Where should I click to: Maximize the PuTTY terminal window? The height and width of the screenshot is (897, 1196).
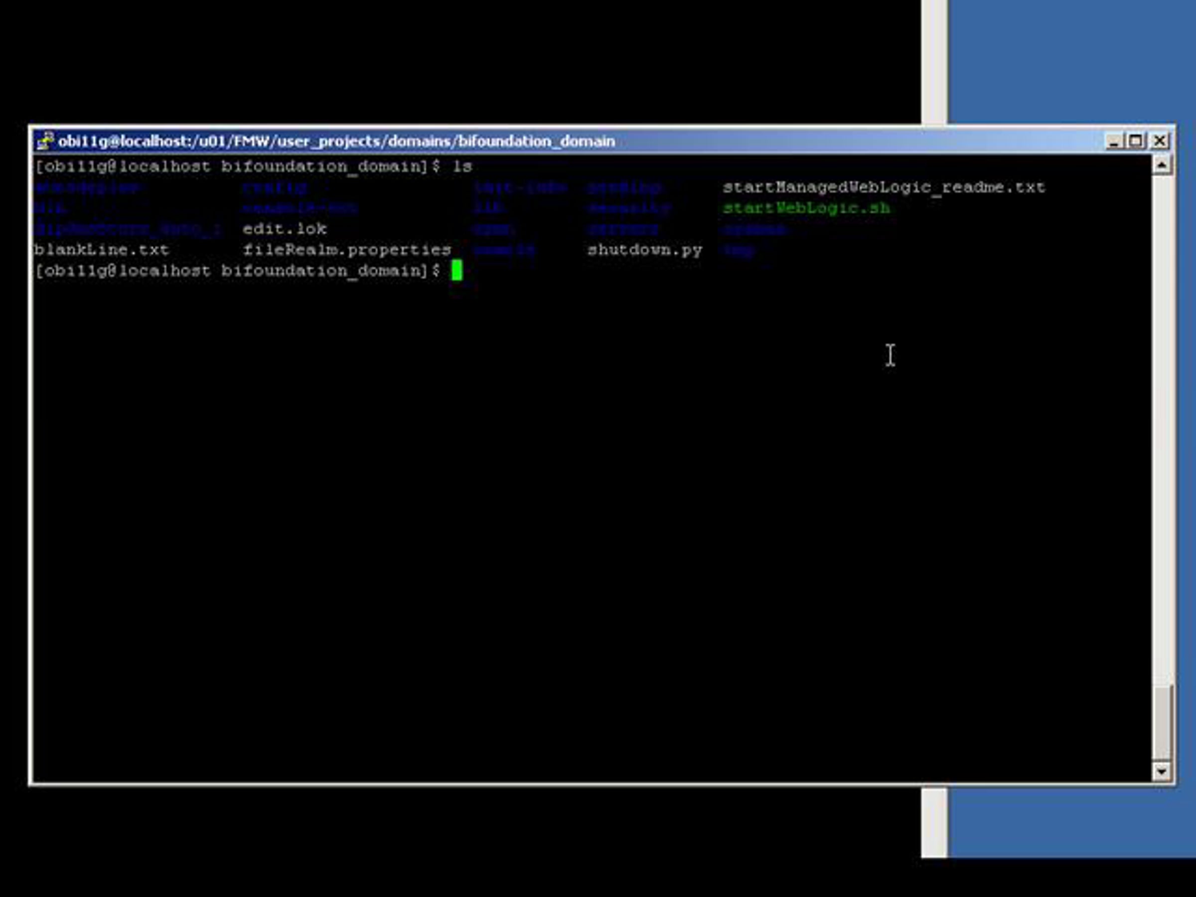1135,142
